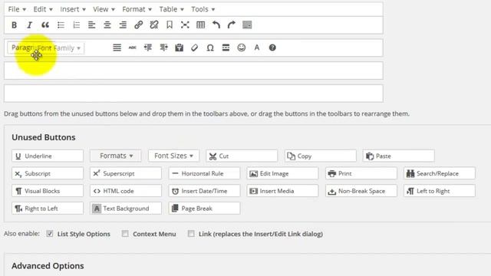Click the Redo arrow icon
The image size is (491, 276).
coord(232,25)
